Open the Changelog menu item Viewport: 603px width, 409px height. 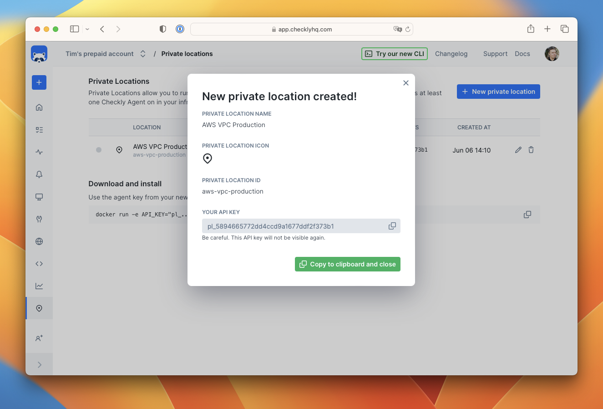point(451,54)
